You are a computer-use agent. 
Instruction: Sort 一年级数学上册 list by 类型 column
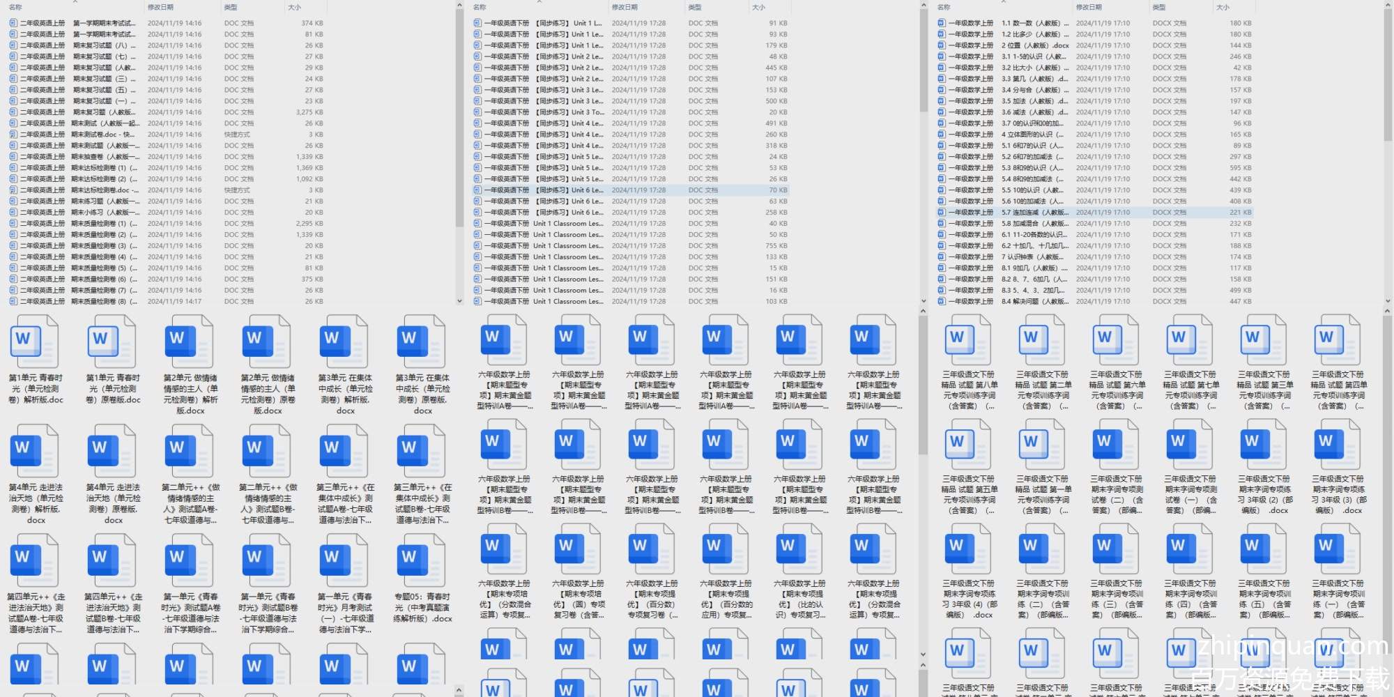tap(1159, 7)
